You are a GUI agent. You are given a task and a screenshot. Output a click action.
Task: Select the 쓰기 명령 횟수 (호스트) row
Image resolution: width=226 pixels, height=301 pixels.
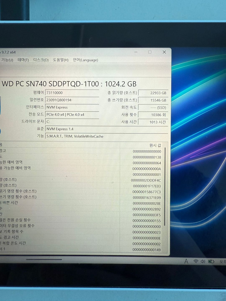coord(81,197)
